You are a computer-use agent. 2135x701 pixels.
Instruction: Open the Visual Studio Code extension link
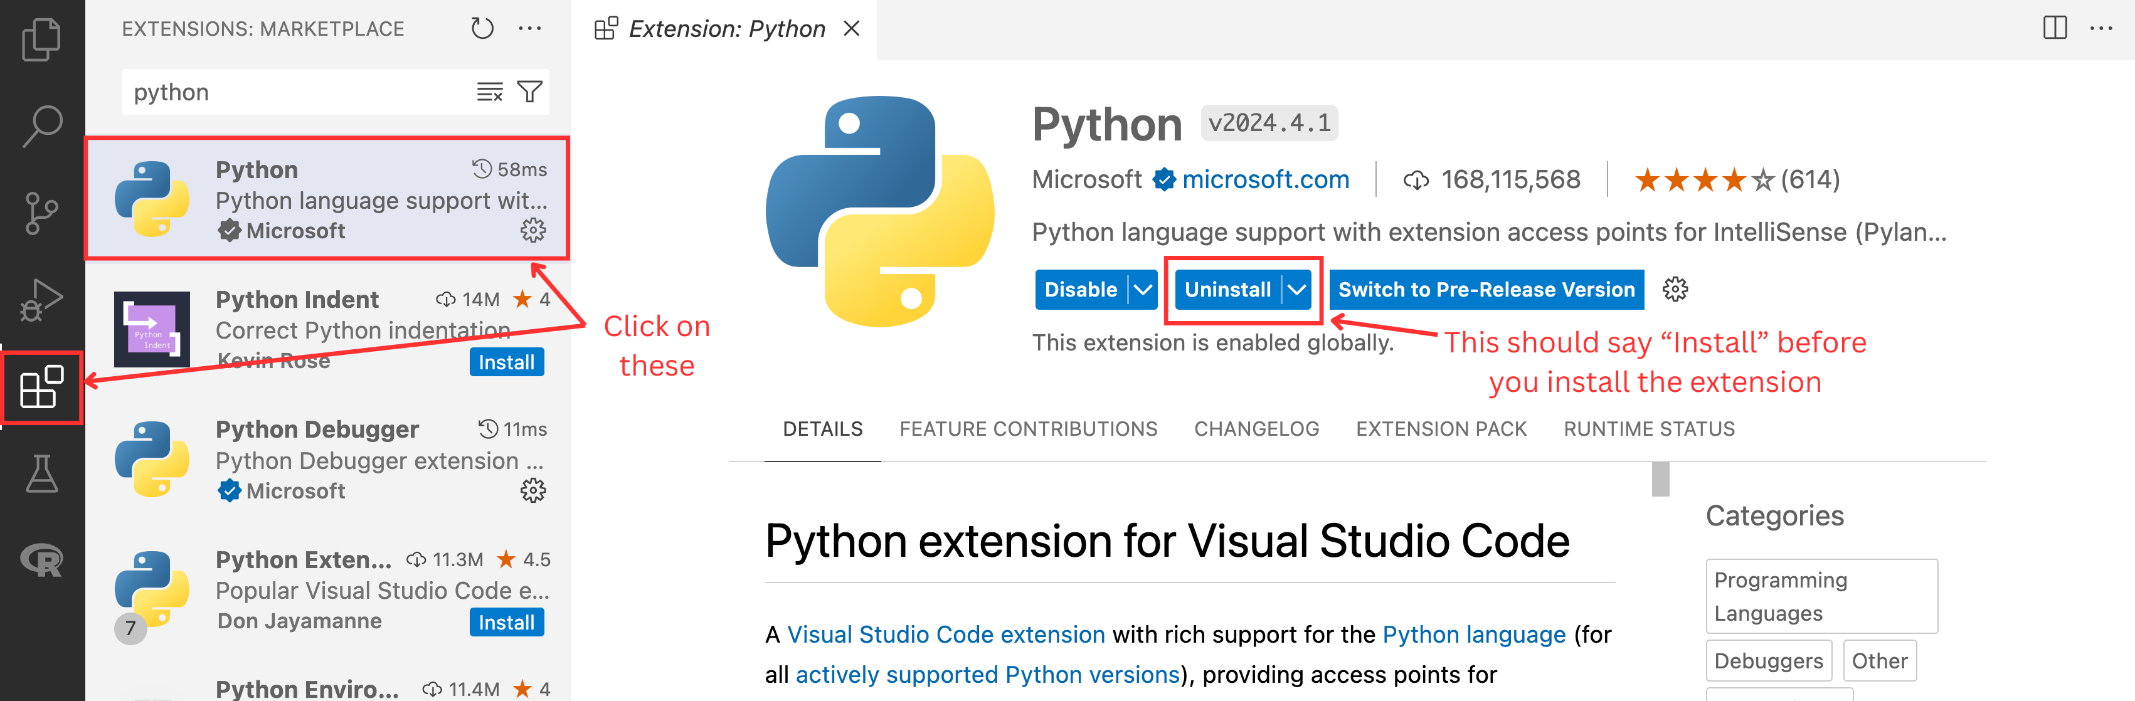coord(946,635)
